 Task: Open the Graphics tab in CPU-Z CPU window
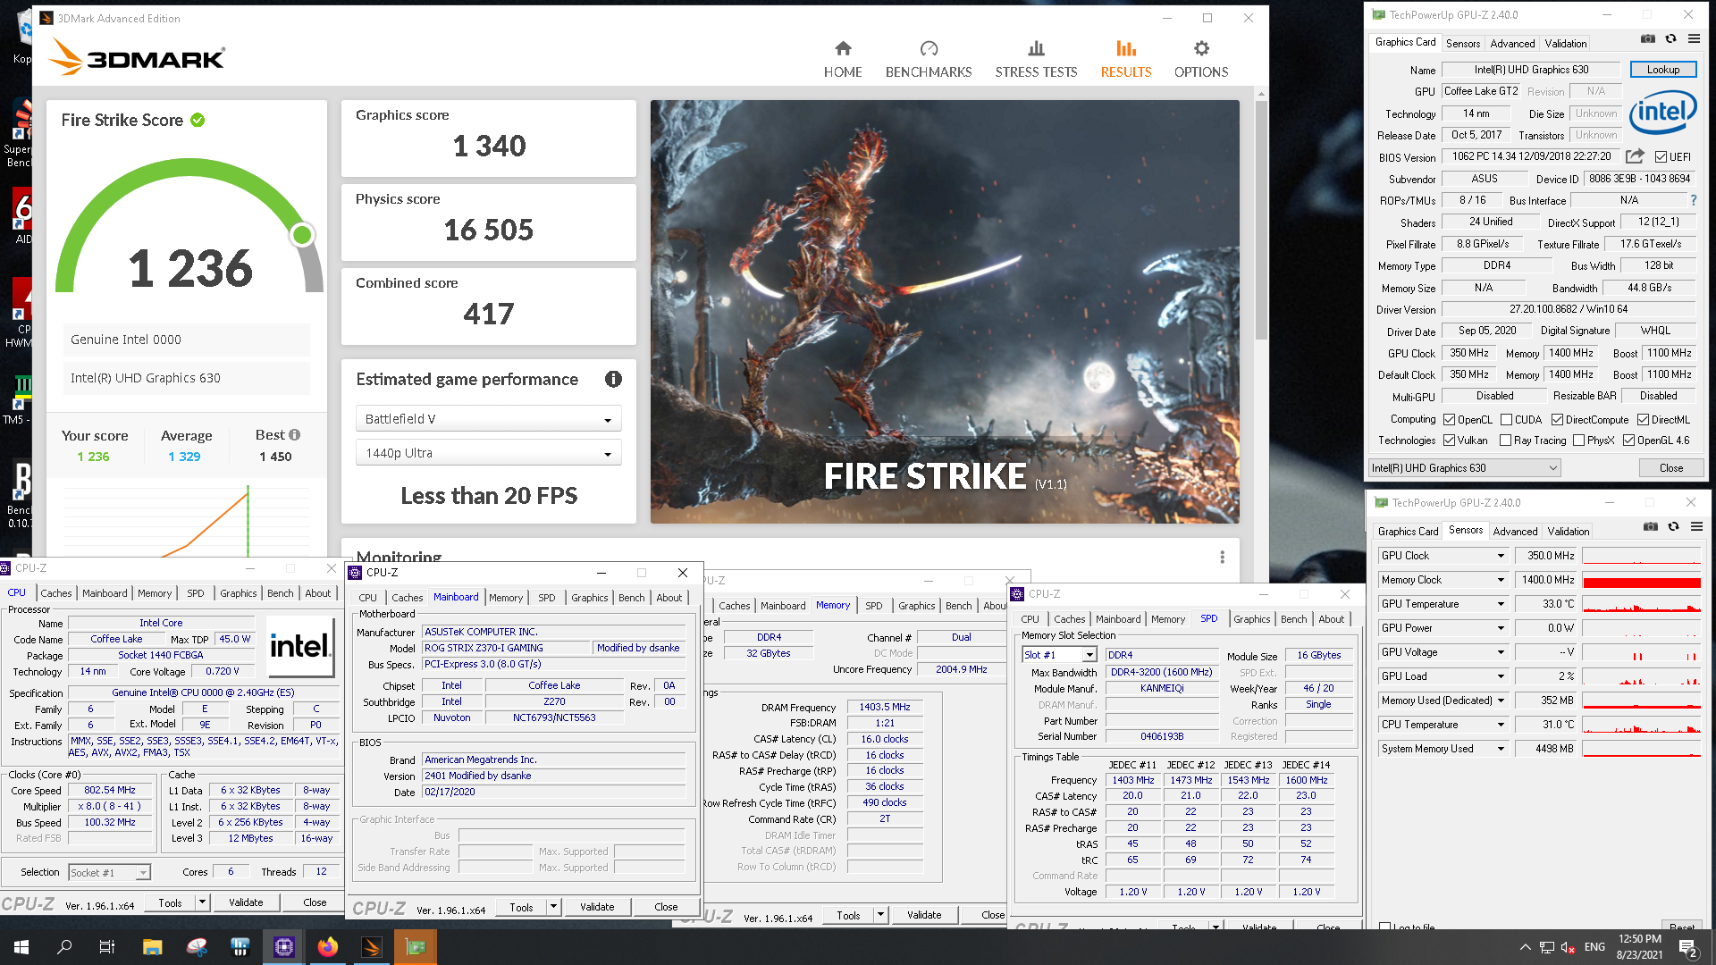238,593
